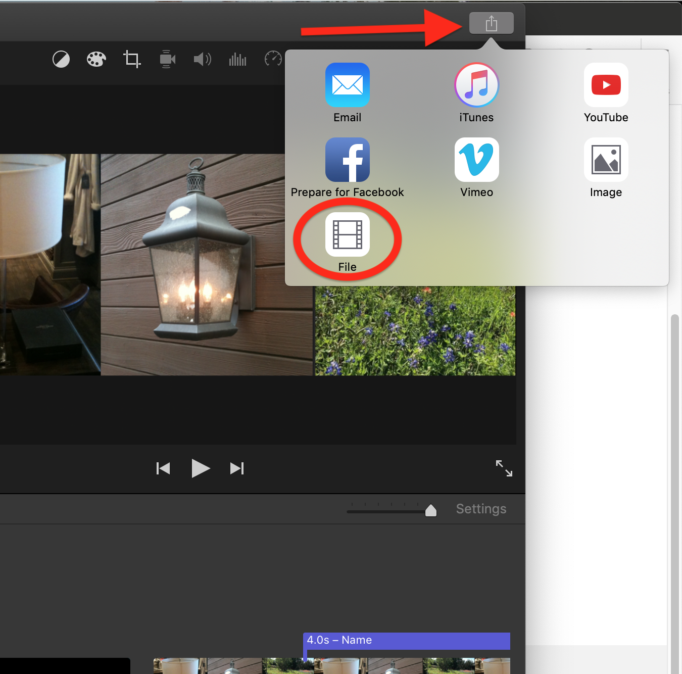This screenshot has width=682, height=674.
Task: Click the lantern photo in the viewer
Action: [207, 264]
